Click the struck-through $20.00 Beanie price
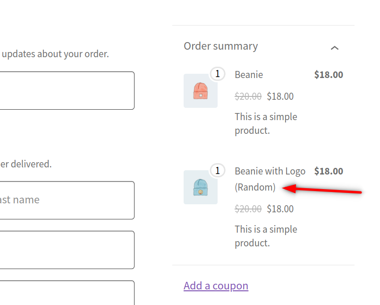Screen dimensions: 380x305 click(248, 96)
